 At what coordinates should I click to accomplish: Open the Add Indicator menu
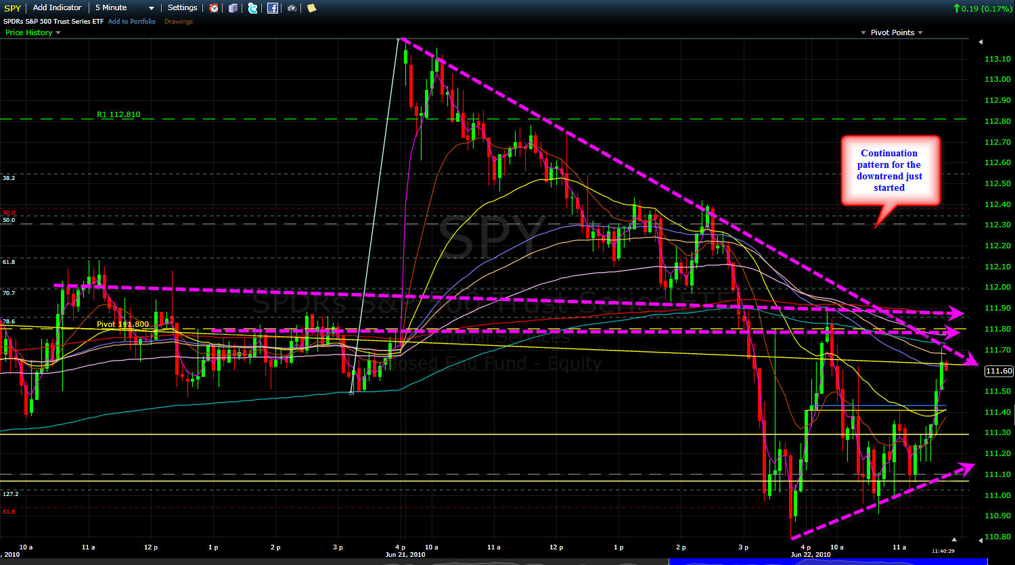pyautogui.click(x=57, y=7)
